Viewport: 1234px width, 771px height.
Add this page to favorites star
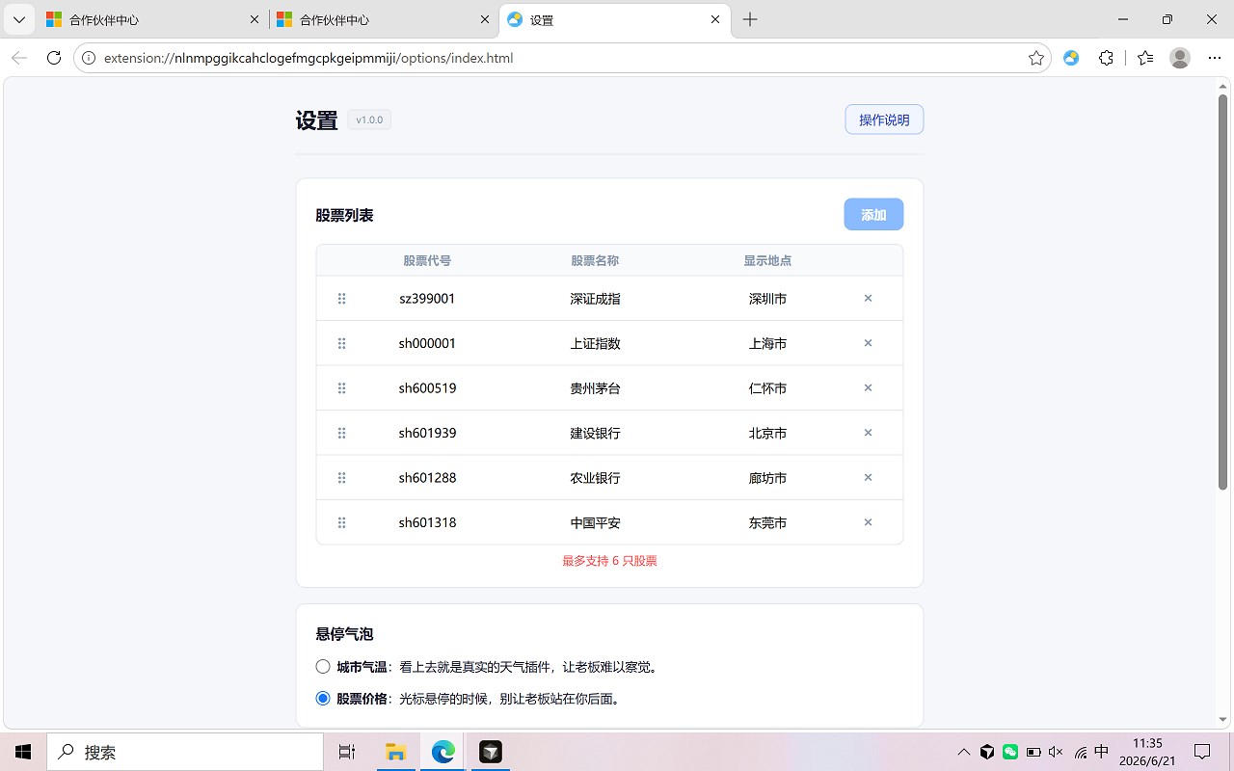(x=1036, y=58)
